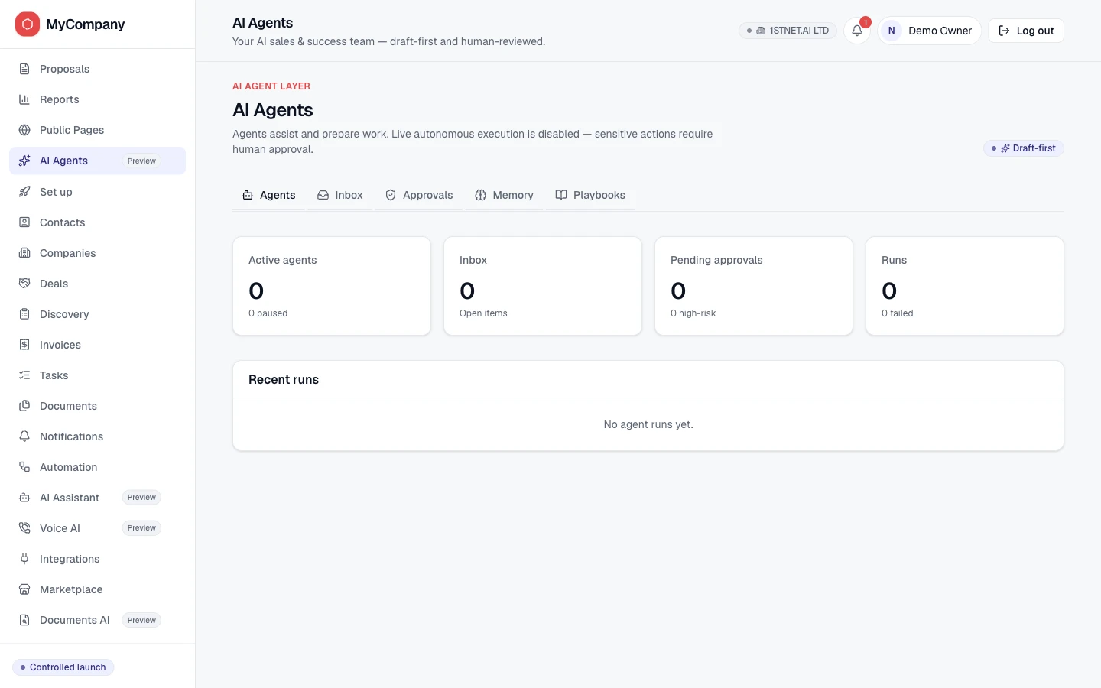Select the Agents tab

point(268,195)
